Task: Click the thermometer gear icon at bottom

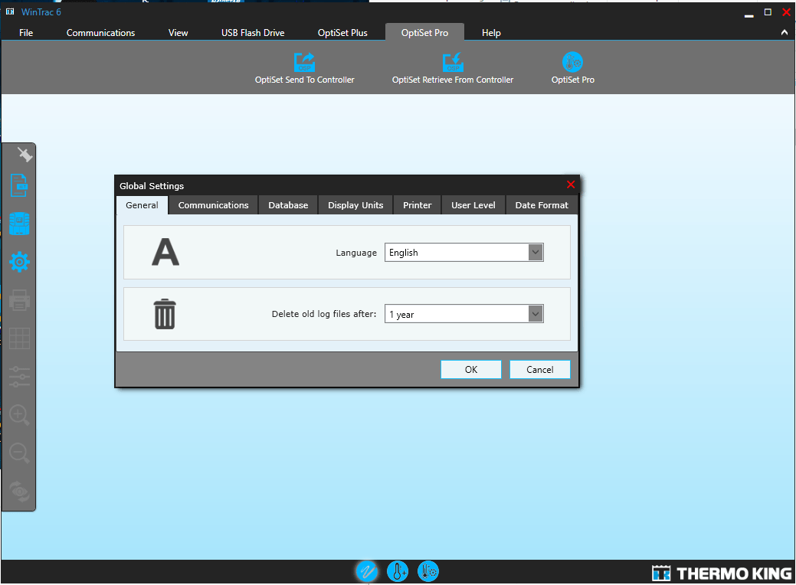Action: pyautogui.click(x=428, y=571)
